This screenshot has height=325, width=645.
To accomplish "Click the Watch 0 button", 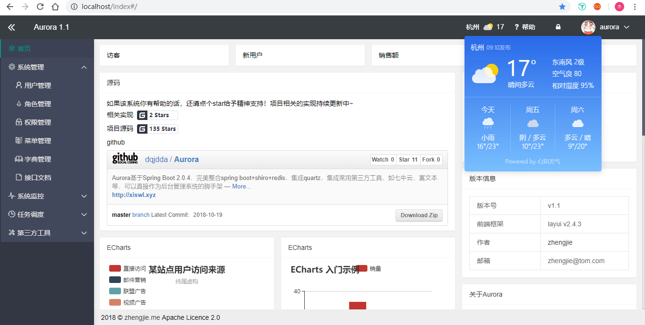I will pos(383,160).
